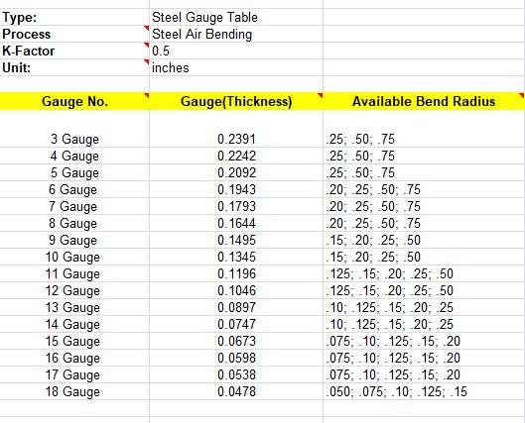Click the 'K-Factor' label cell

74,51
